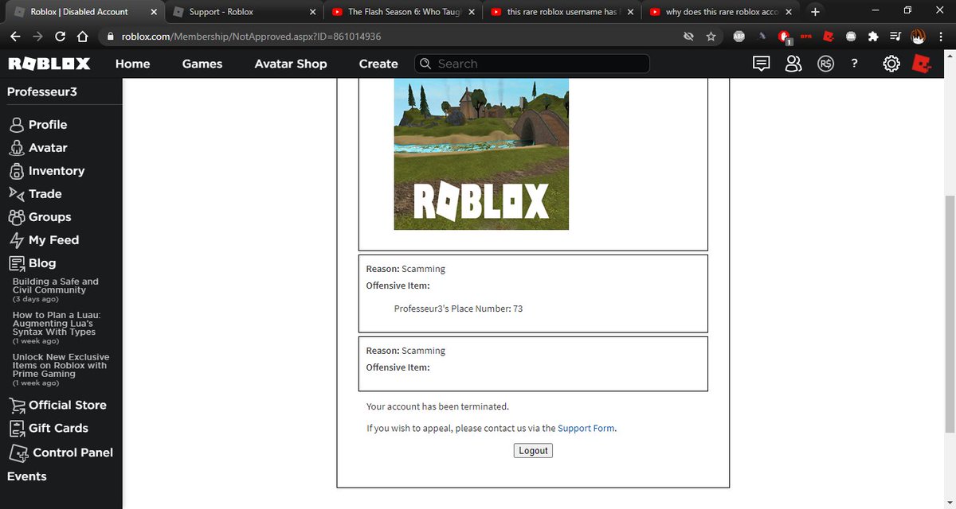This screenshot has height=509, width=956.
Task: Reload the page
Action: (x=61, y=37)
